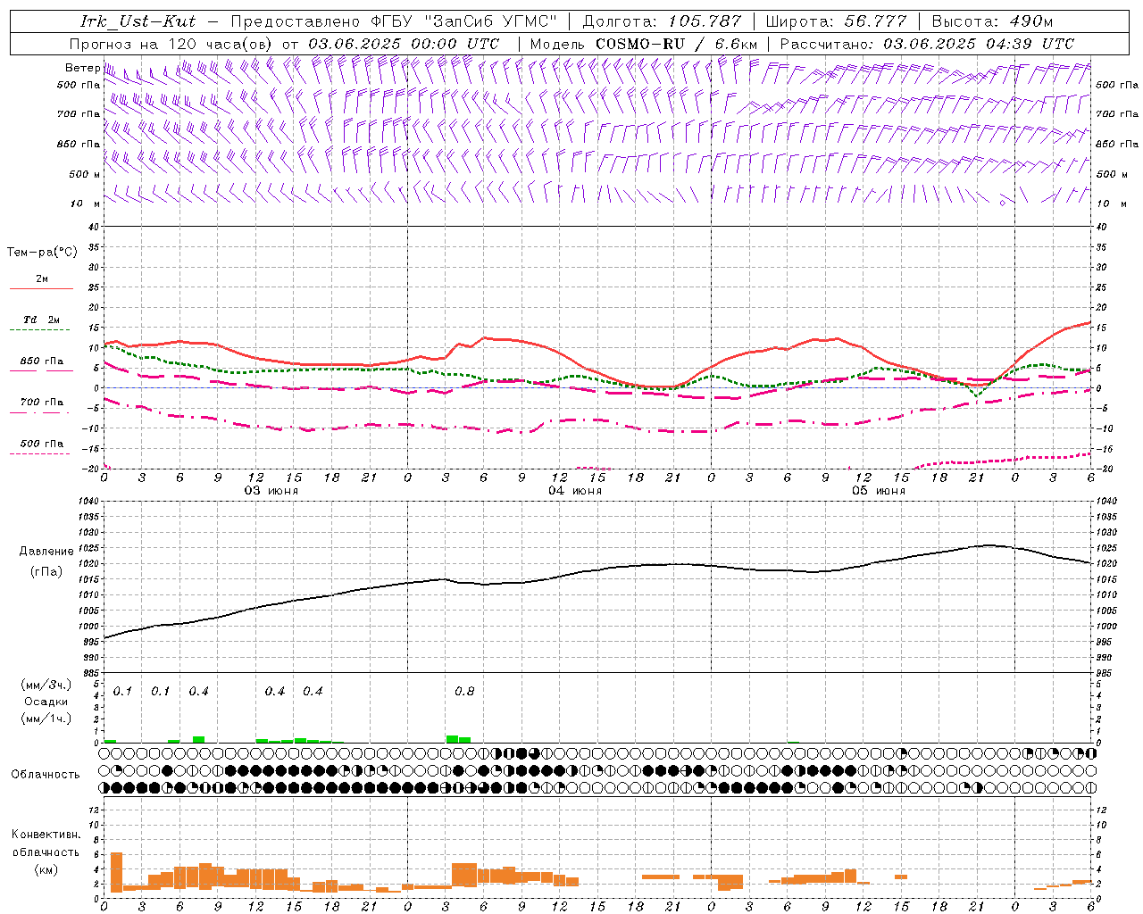The image size is (1143, 914).
Task: Click the Долгота: 105.787 longitude field
Action: coord(662,21)
